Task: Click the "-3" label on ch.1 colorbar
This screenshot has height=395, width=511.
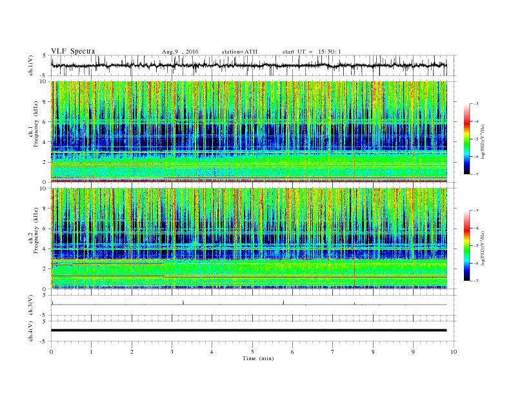Action: click(476, 104)
